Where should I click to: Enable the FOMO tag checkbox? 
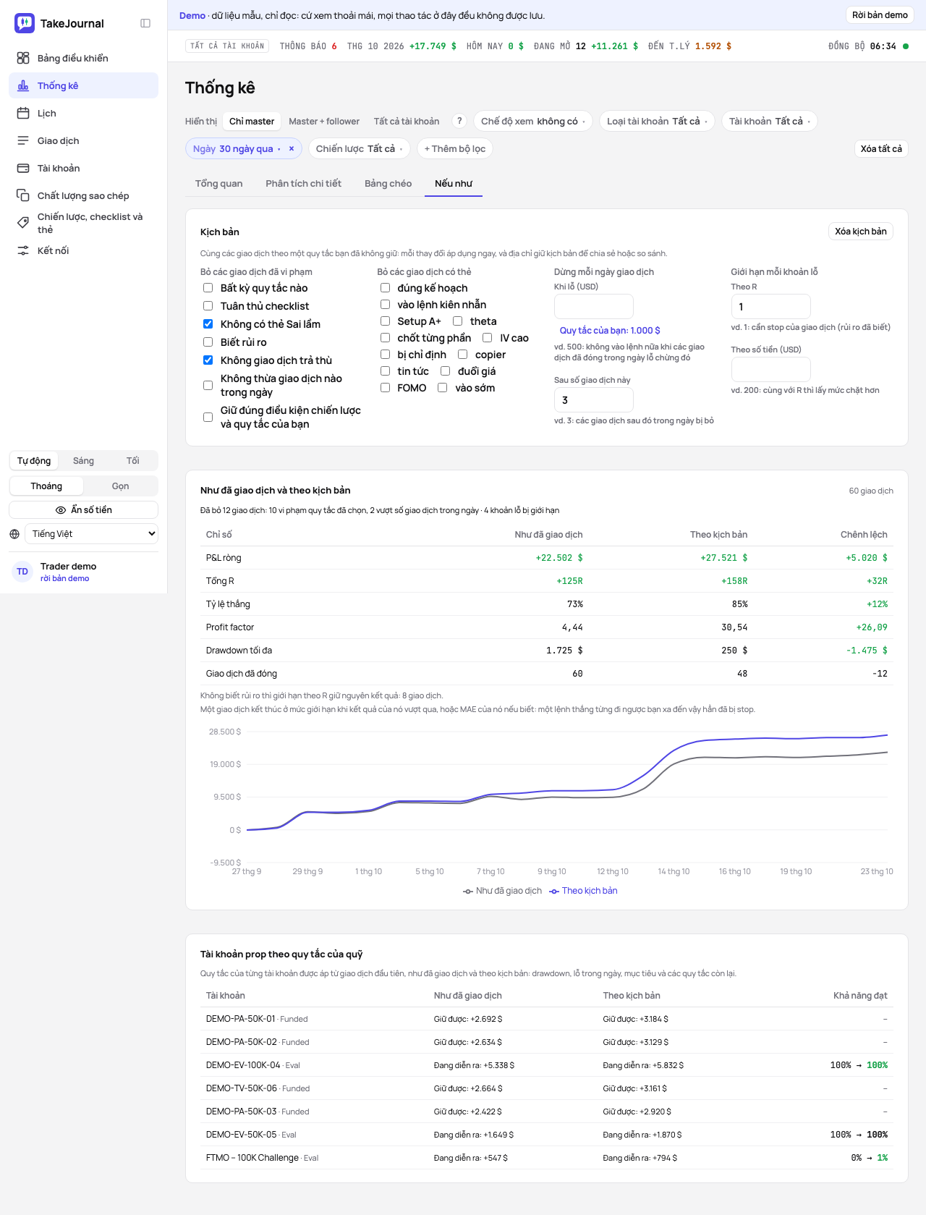pos(385,388)
